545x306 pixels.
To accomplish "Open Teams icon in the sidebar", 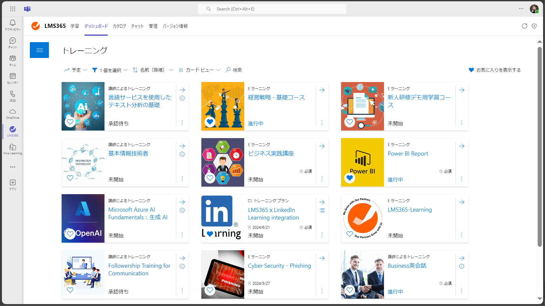I will click(x=13, y=61).
